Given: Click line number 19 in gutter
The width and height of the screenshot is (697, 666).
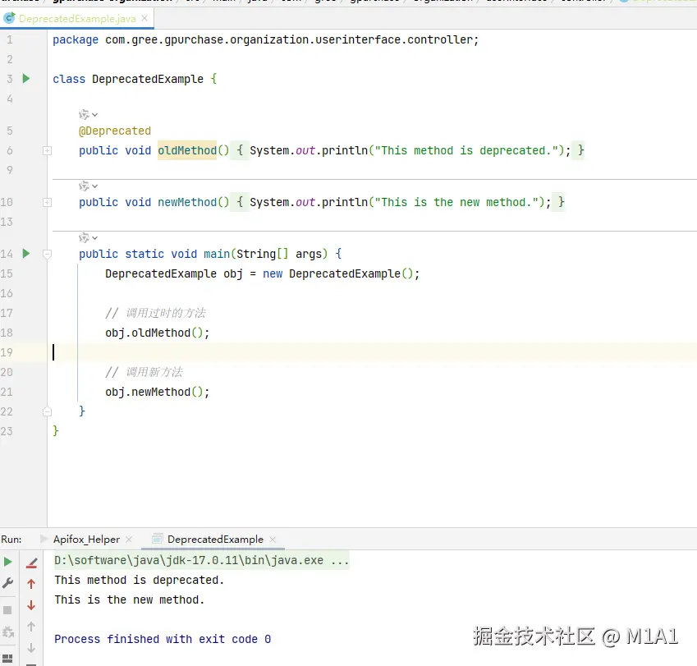Looking at the screenshot, I should point(7,352).
